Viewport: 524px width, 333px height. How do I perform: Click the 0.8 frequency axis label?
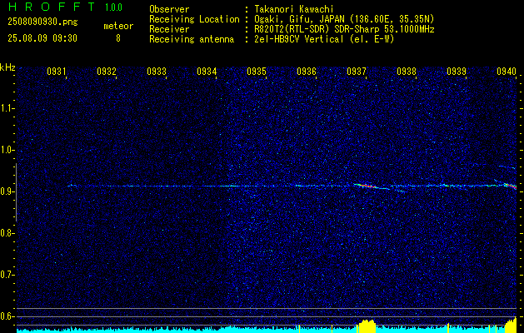7,233
